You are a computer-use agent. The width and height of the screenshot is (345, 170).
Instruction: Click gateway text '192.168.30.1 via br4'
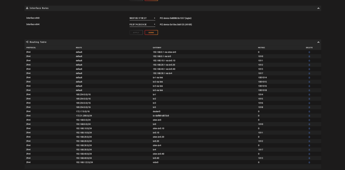[x=162, y=73]
